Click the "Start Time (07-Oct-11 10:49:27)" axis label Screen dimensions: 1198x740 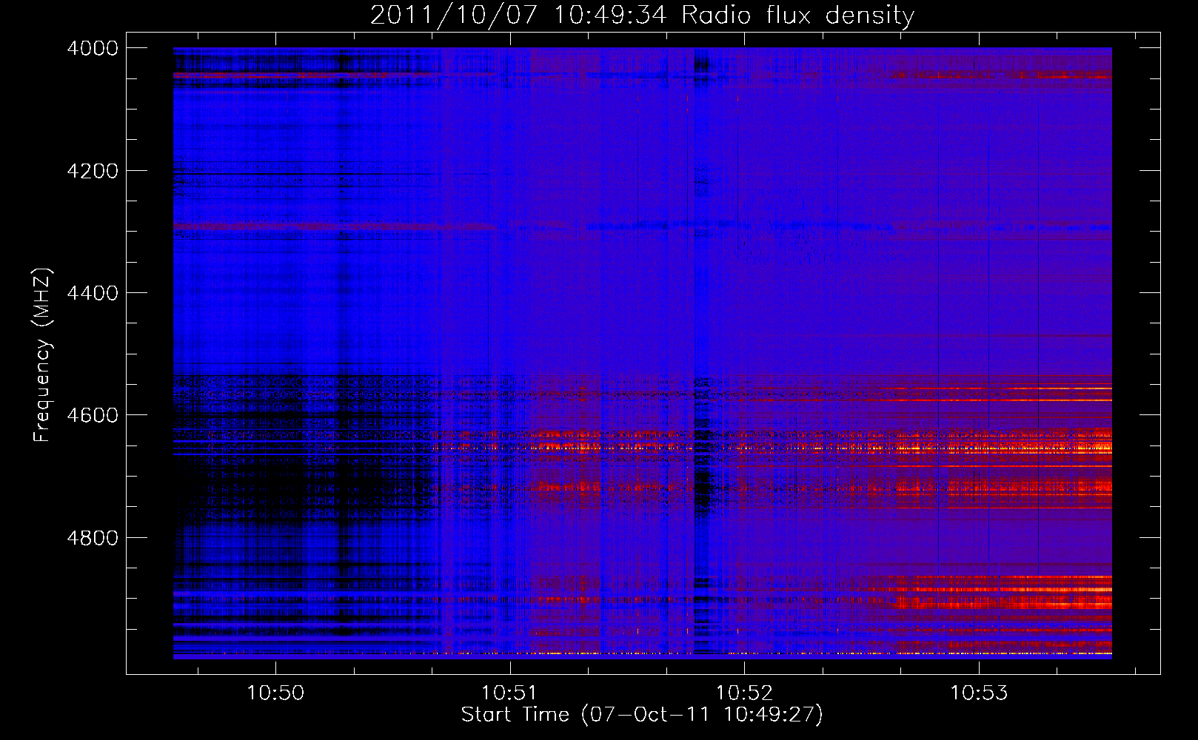(642, 714)
